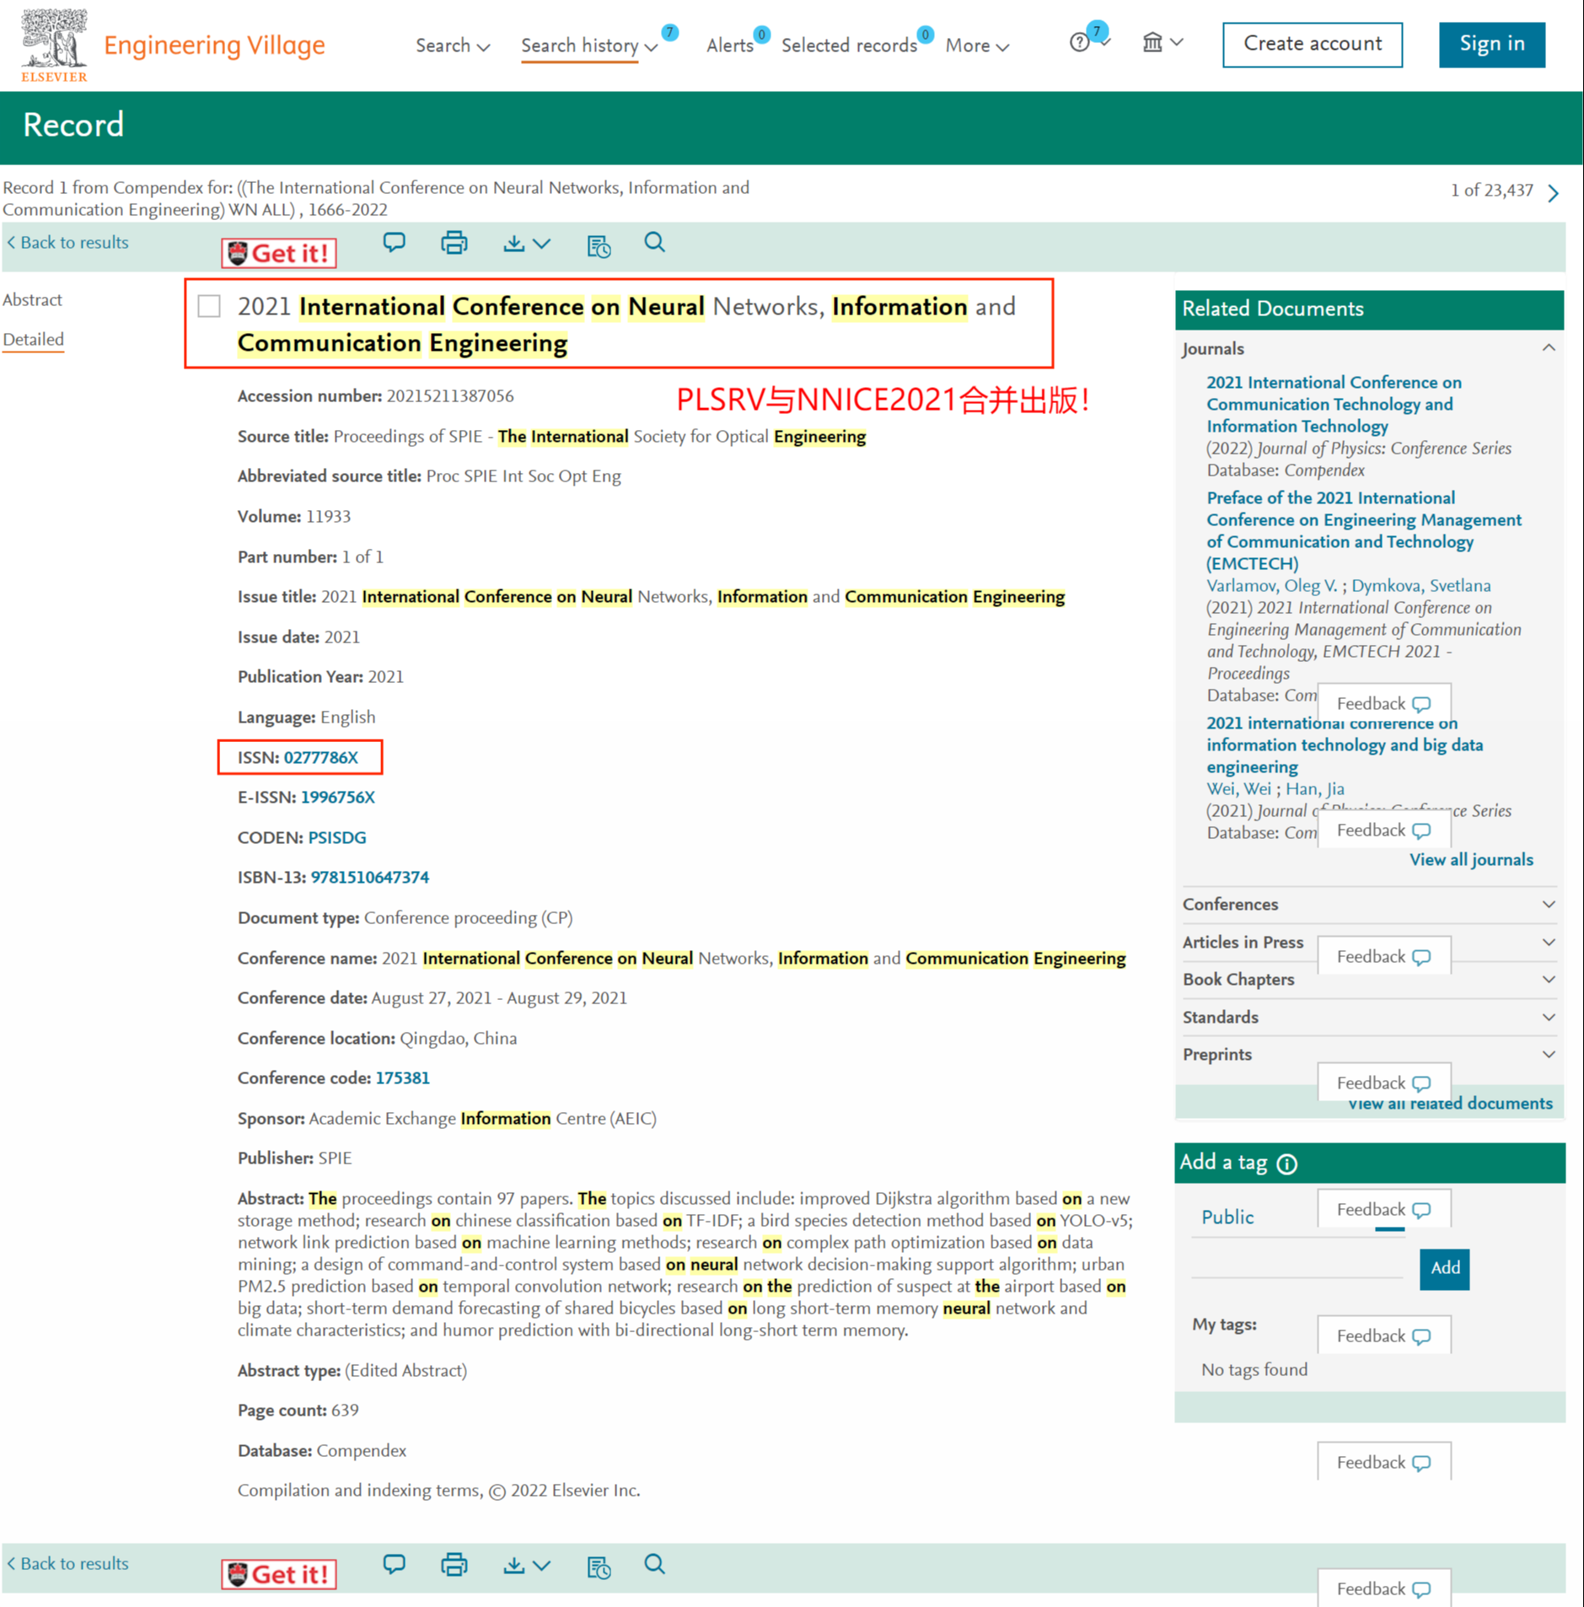Screen dimensions: 1584x1607
Task: Expand the Articles in Press section
Action: click(x=1549, y=942)
